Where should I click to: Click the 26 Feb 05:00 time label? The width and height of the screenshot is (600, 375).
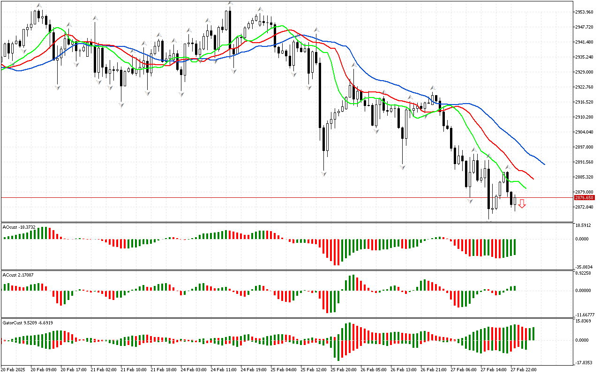click(x=373, y=370)
